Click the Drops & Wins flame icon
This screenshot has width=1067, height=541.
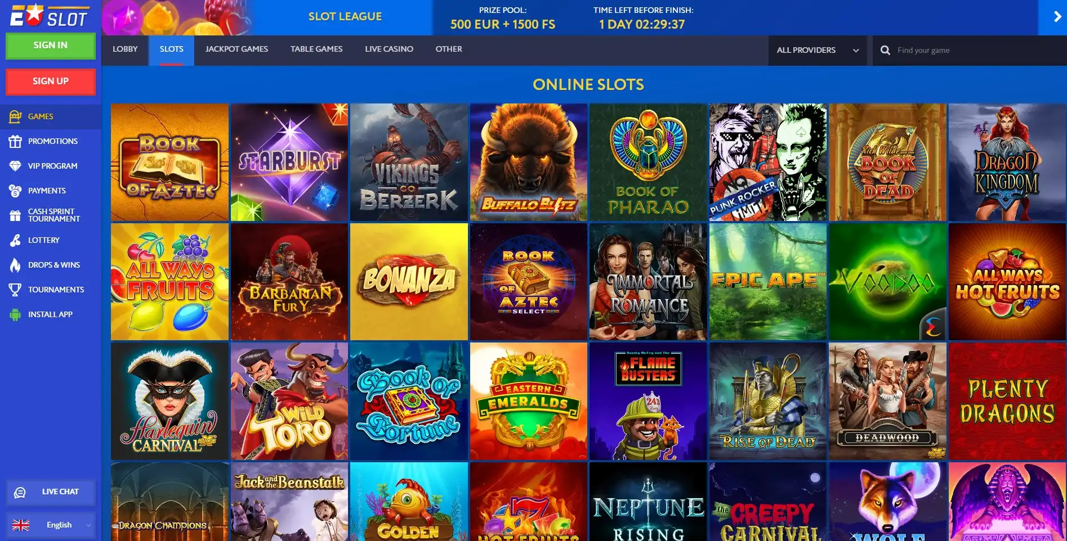pos(15,265)
